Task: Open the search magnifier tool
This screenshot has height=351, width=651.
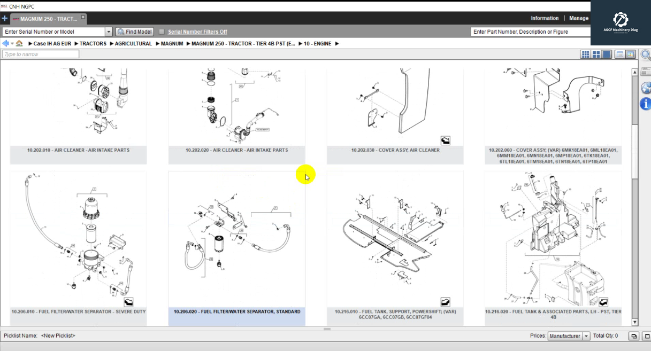Action: 645,54
